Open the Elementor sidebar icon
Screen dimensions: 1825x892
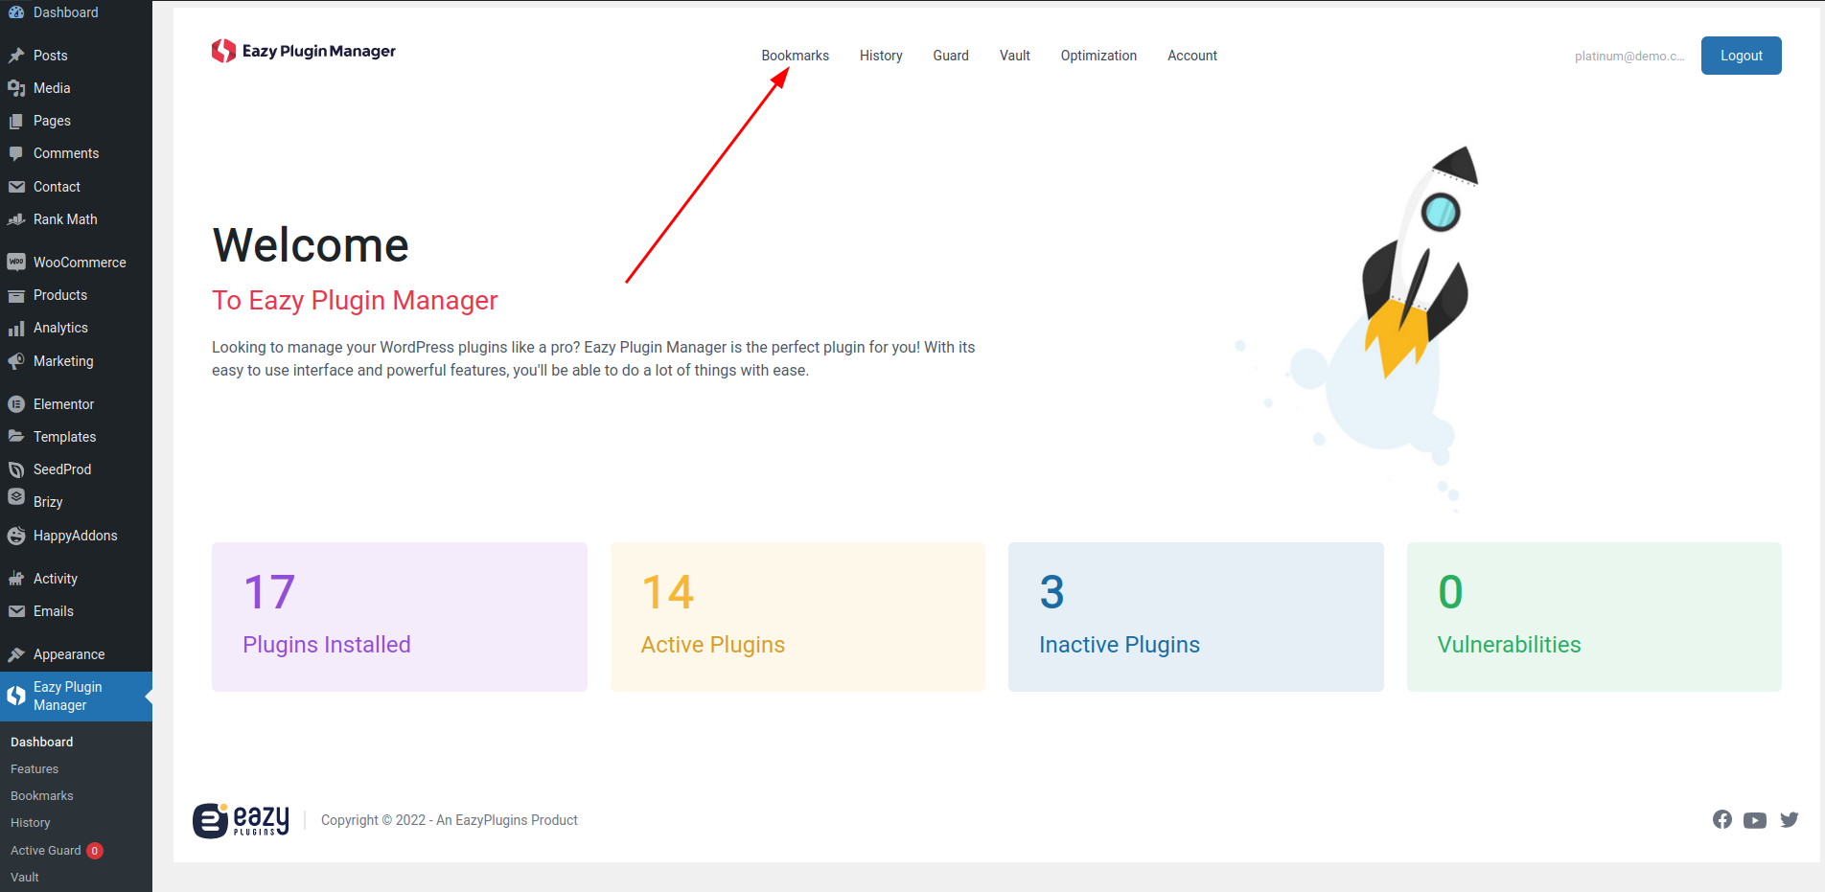click(x=16, y=403)
